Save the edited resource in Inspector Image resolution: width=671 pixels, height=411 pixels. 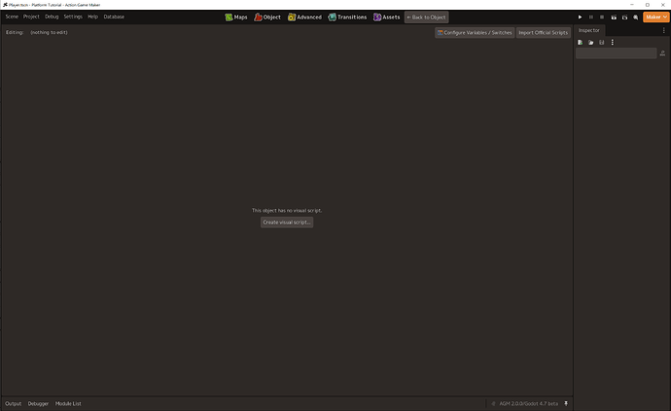602,43
